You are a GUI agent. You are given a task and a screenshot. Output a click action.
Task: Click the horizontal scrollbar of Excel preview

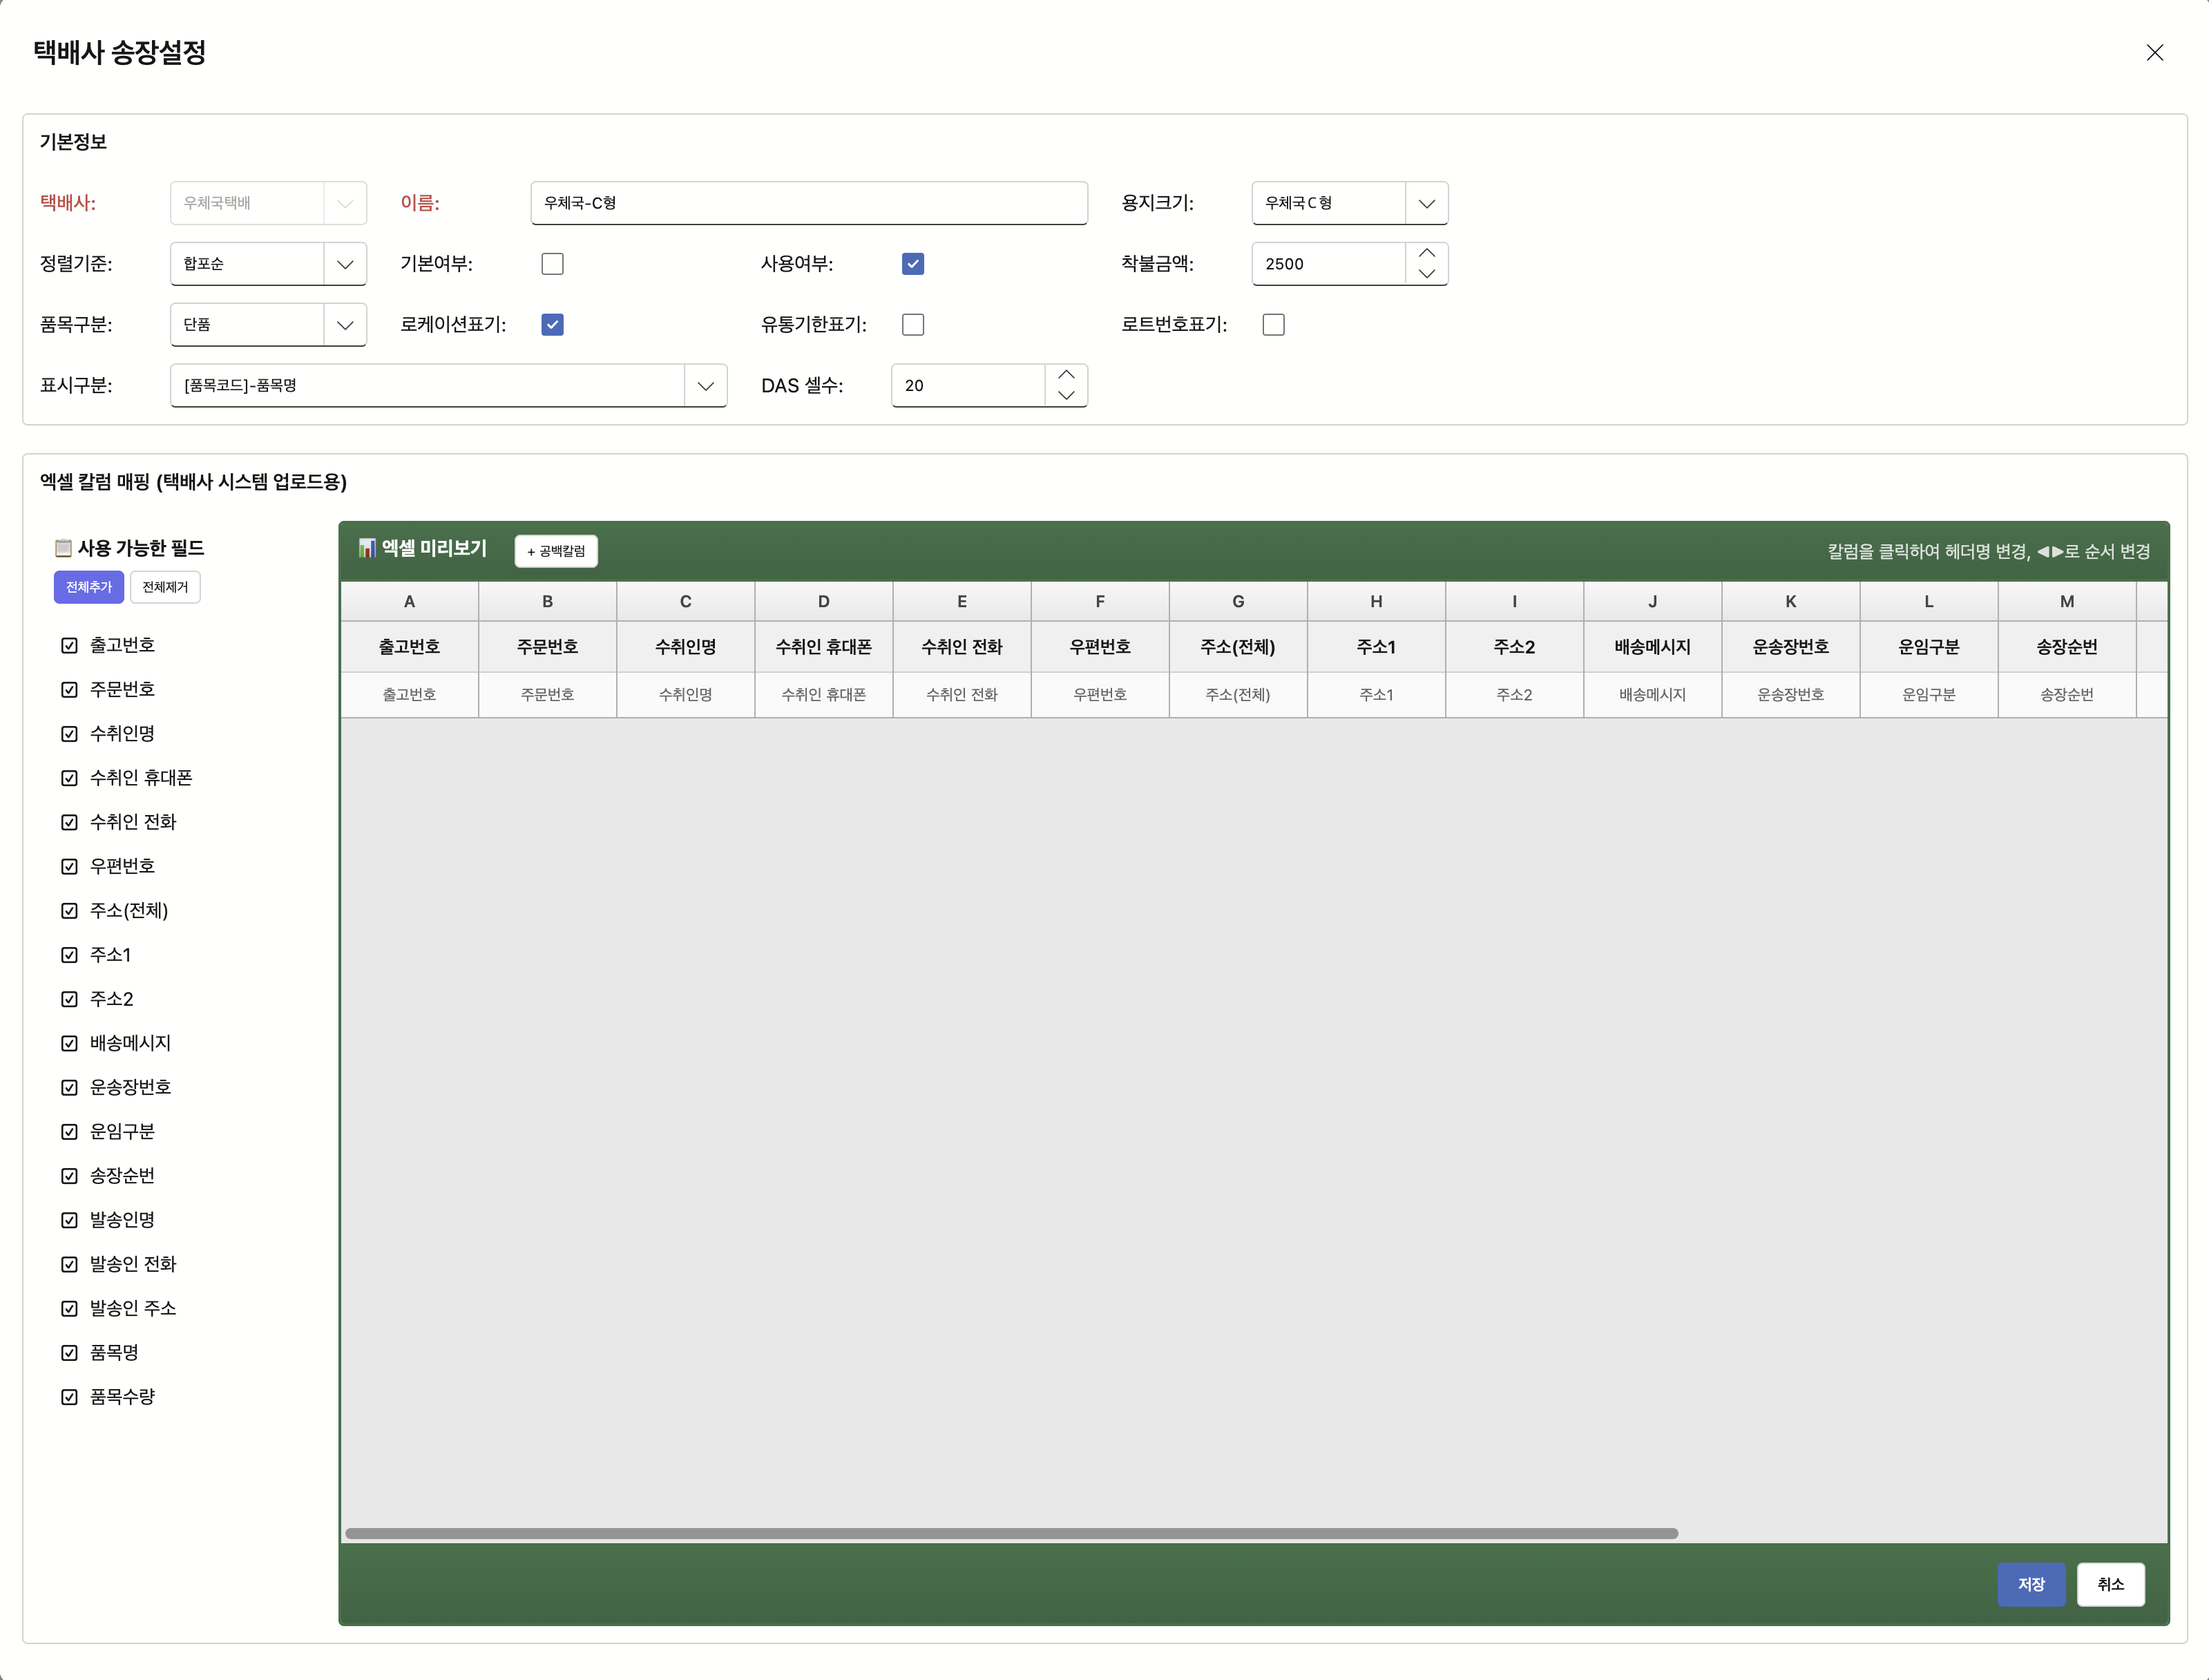(1011, 1534)
